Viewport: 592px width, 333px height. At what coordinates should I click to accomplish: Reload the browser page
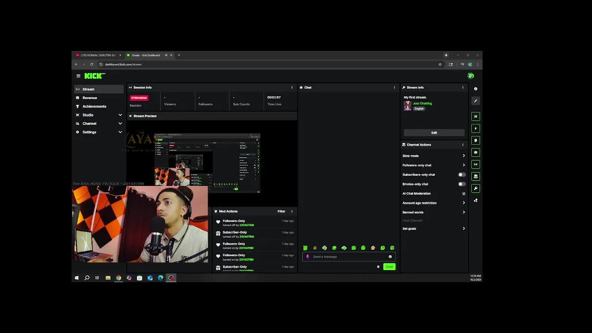coord(92,64)
